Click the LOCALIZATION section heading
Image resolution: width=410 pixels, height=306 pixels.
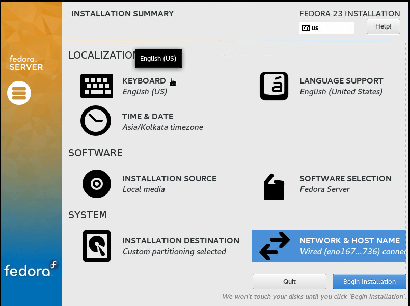(x=102, y=55)
